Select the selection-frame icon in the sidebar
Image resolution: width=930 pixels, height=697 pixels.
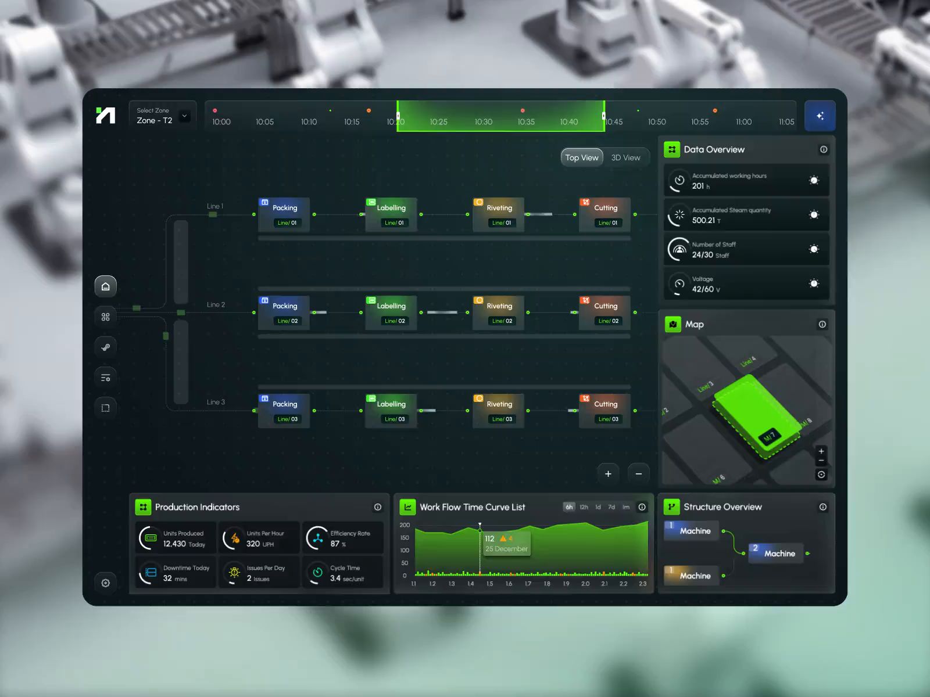[105, 407]
